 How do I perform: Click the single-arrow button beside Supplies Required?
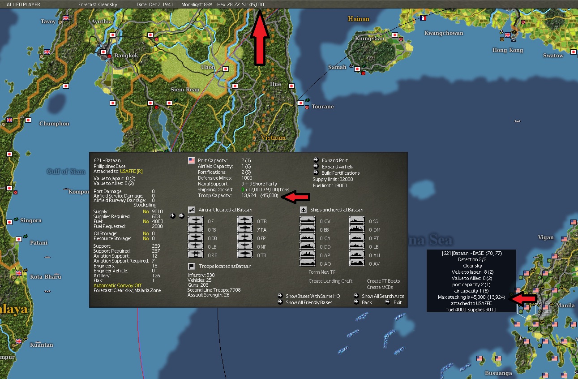click(x=173, y=215)
